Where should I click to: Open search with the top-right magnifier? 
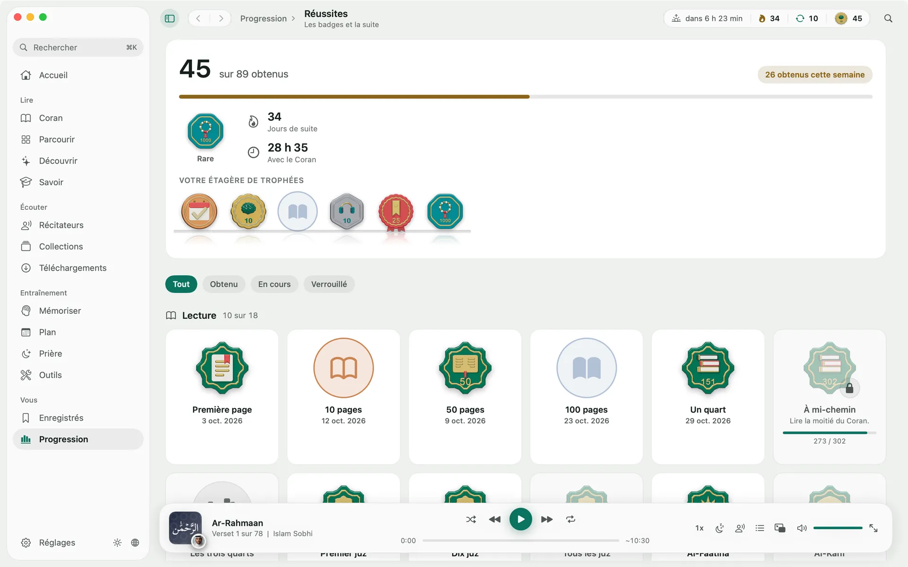[888, 18]
